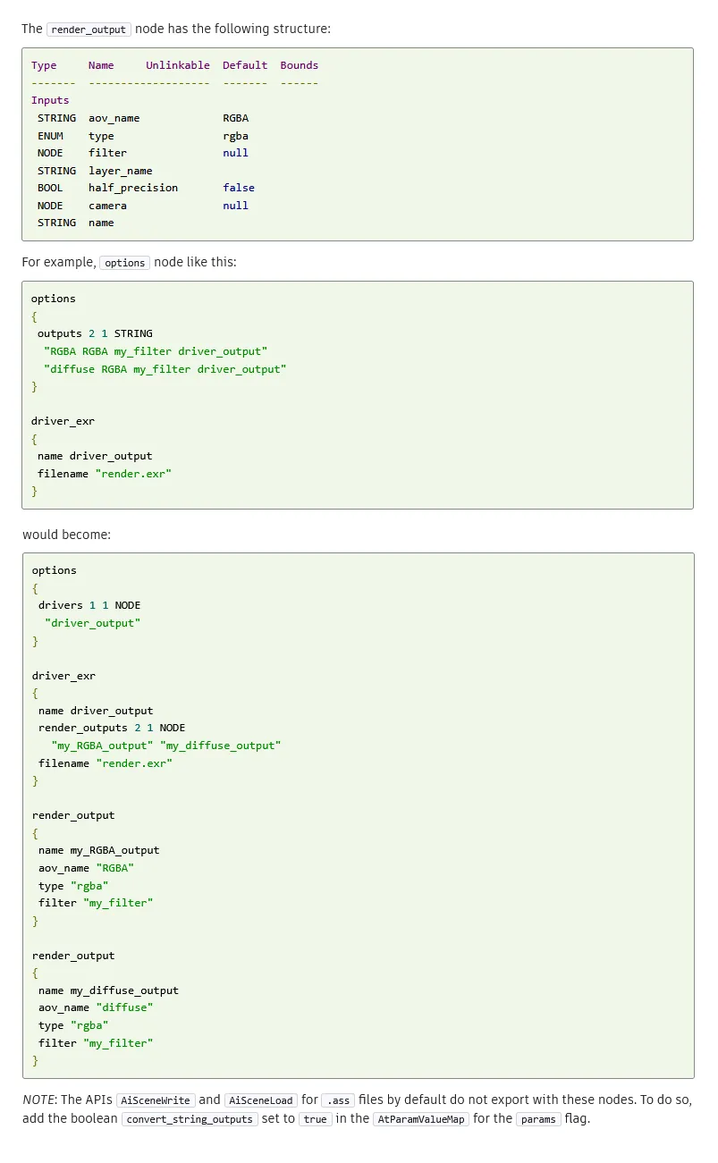
Task: Click the inline params code label
Action: pyautogui.click(x=538, y=1119)
